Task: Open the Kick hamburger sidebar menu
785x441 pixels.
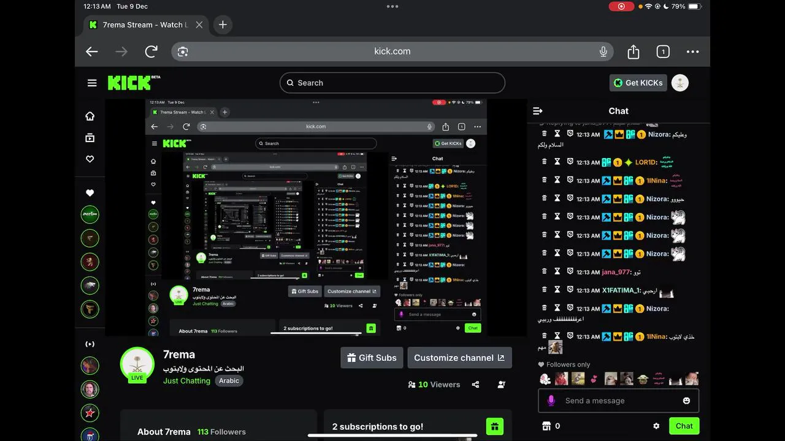Action: click(92, 83)
